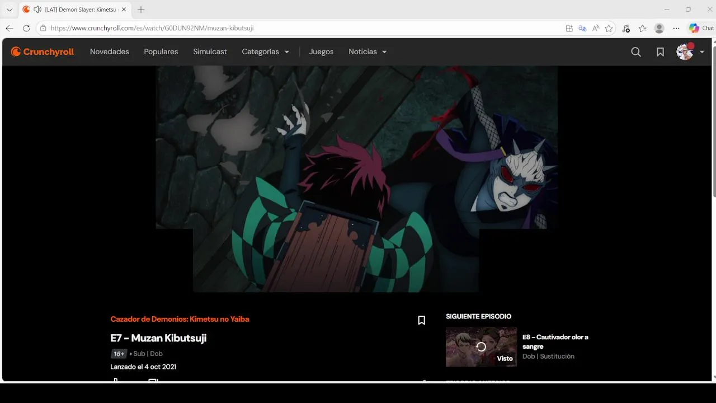Close the Demon Slayer tab
The image size is (716, 403).
(124, 10)
